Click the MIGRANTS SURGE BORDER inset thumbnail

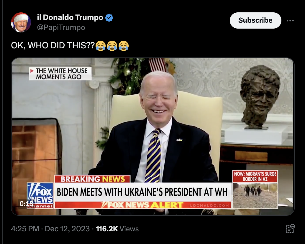pos(255,189)
